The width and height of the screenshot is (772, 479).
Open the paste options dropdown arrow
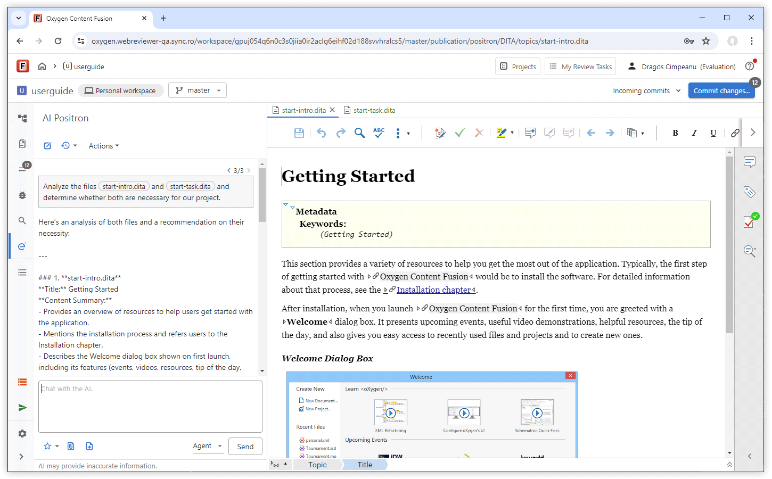tap(643, 134)
